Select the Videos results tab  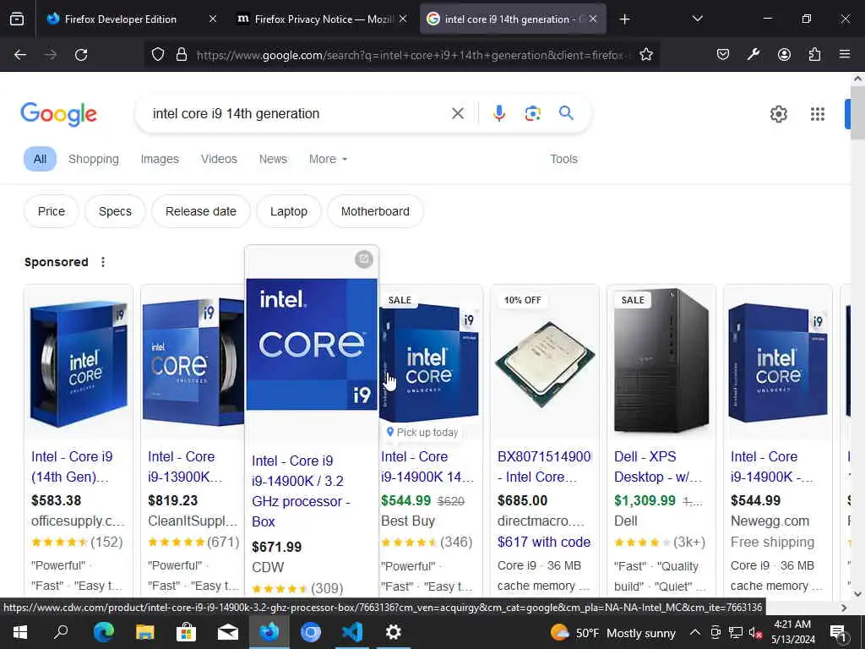click(x=219, y=159)
